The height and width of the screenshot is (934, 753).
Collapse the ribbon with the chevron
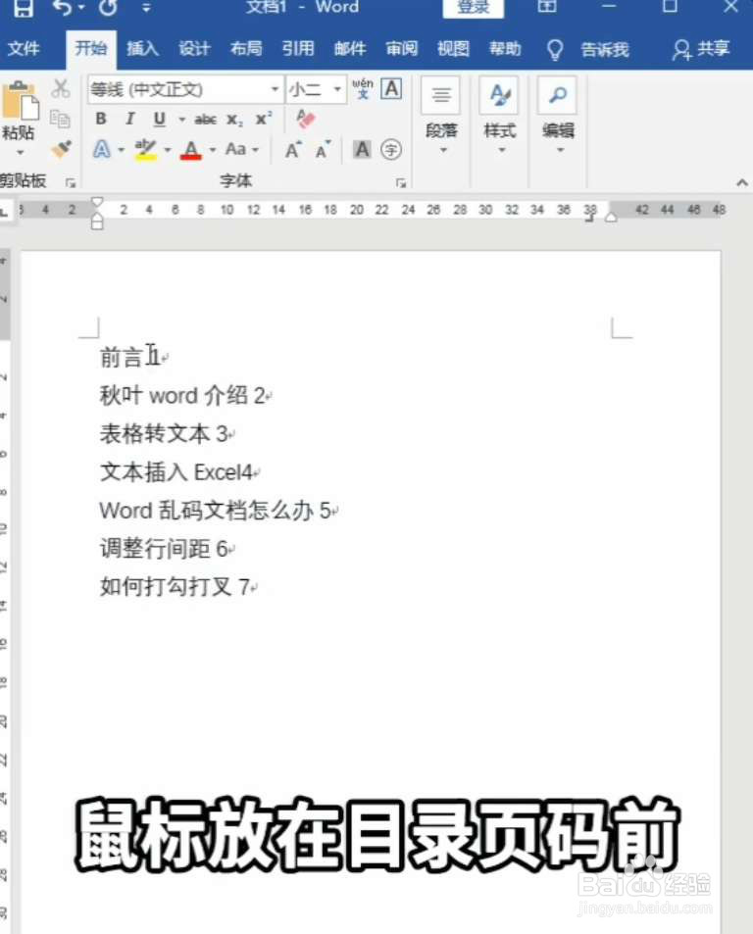click(741, 183)
